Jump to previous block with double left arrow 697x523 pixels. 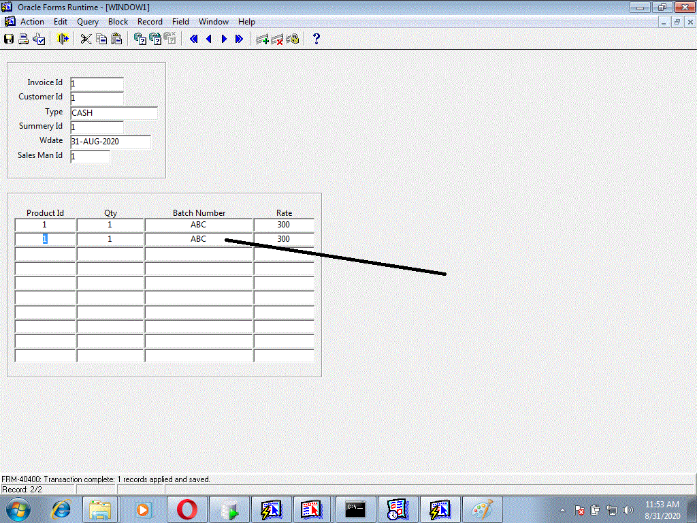click(194, 39)
